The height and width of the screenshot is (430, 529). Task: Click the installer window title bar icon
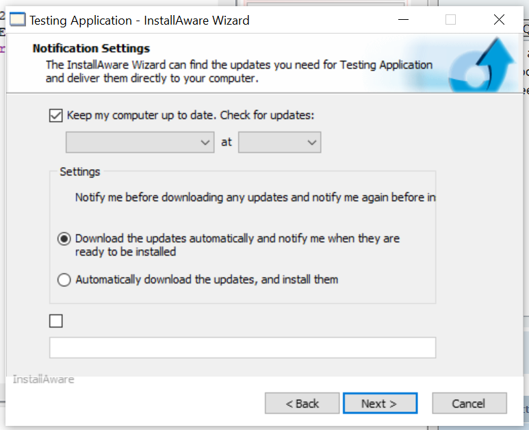tap(18, 20)
